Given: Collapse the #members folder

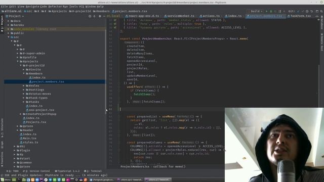Looking at the screenshot, I should [x=24, y=73].
